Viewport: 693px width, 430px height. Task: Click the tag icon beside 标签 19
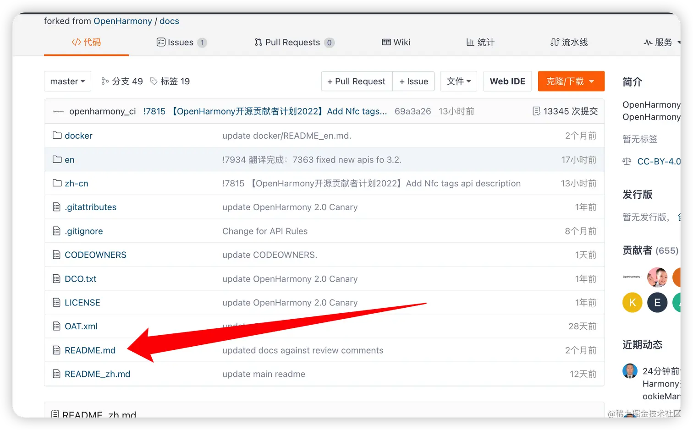[154, 81]
